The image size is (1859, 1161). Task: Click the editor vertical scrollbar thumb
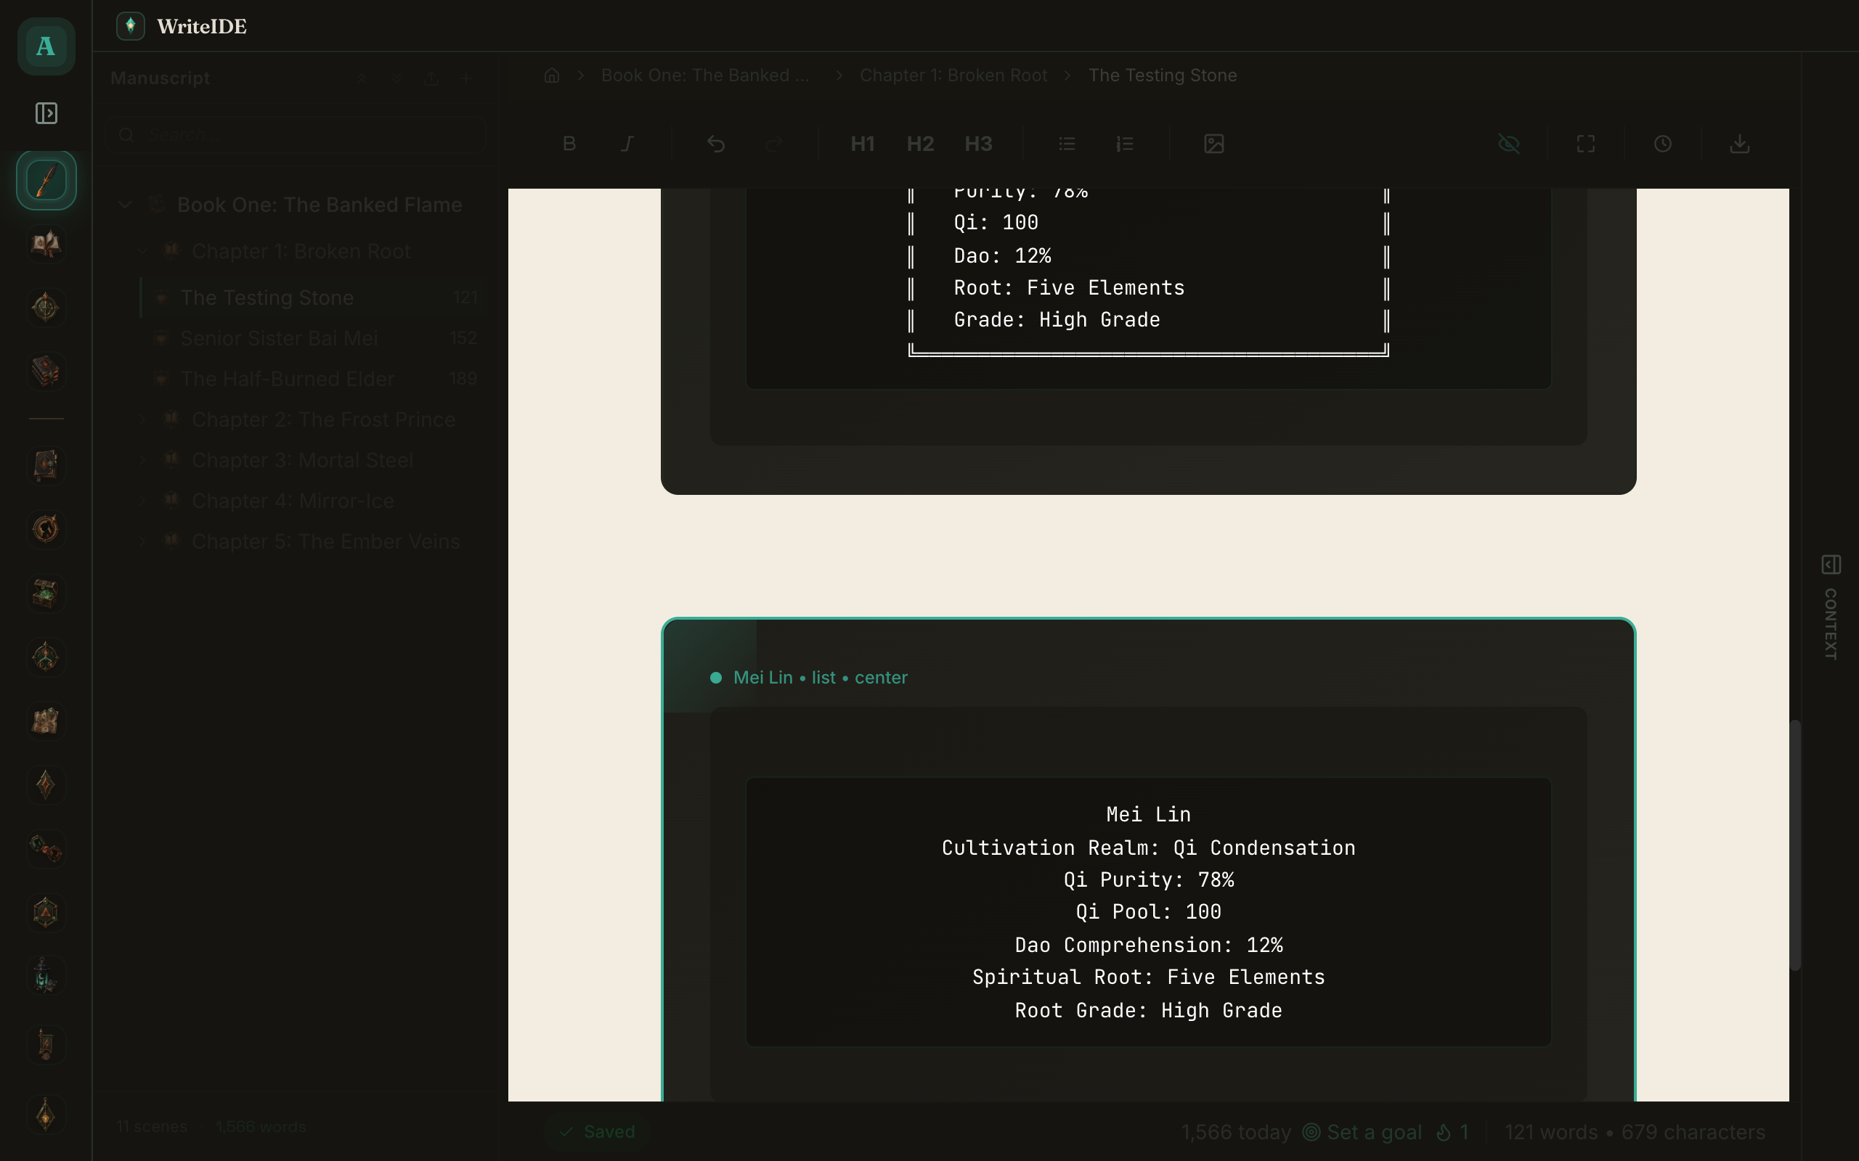pyautogui.click(x=1795, y=846)
